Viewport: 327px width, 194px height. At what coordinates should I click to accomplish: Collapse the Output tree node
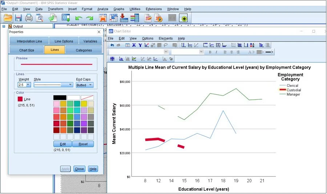point(4,27)
